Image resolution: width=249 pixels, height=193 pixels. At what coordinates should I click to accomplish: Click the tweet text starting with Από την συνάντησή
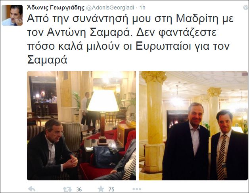[x=130, y=39]
